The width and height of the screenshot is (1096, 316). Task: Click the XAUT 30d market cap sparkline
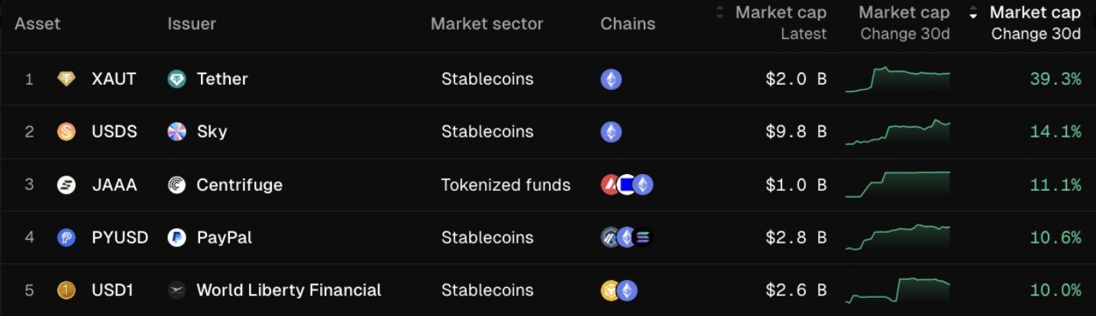897,79
